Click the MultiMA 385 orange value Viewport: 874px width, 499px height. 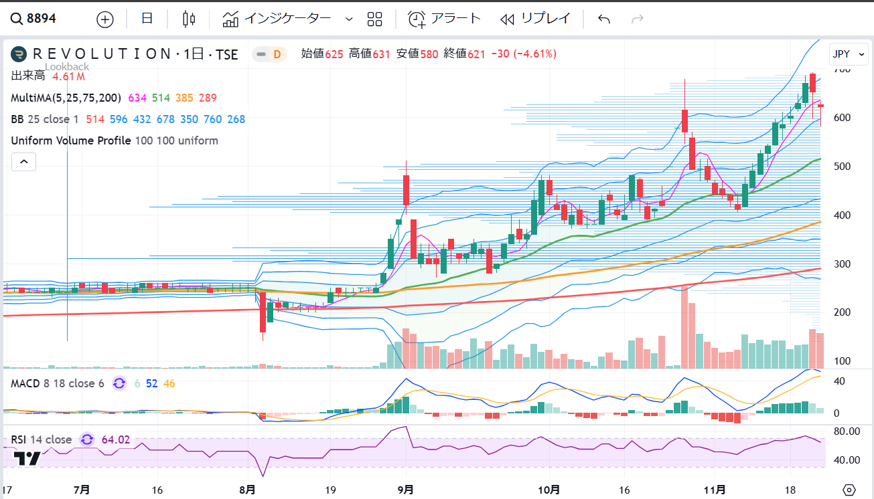[184, 98]
